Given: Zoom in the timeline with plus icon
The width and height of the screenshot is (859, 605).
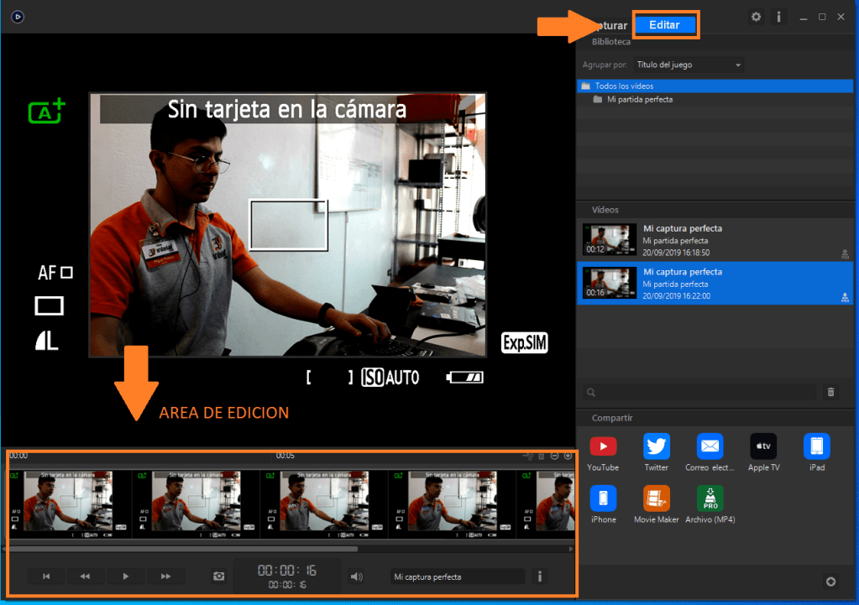Looking at the screenshot, I should coord(568,456).
